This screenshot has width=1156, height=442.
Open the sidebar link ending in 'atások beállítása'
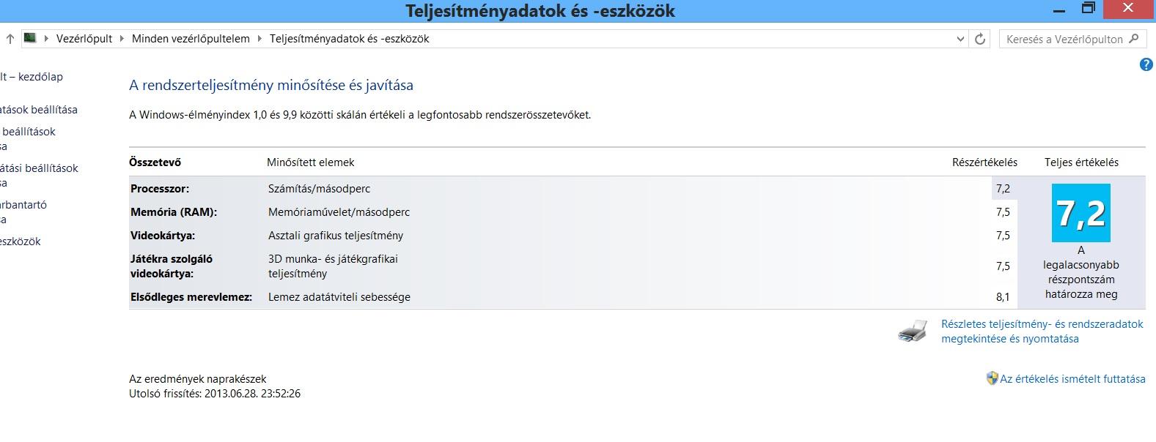pyautogui.click(x=39, y=110)
